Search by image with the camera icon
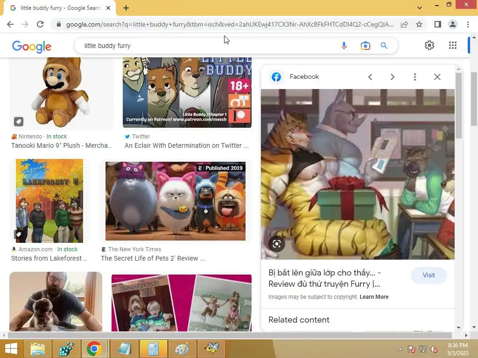The height and width of the screenshot is (358, 478). tap(365, 46)
